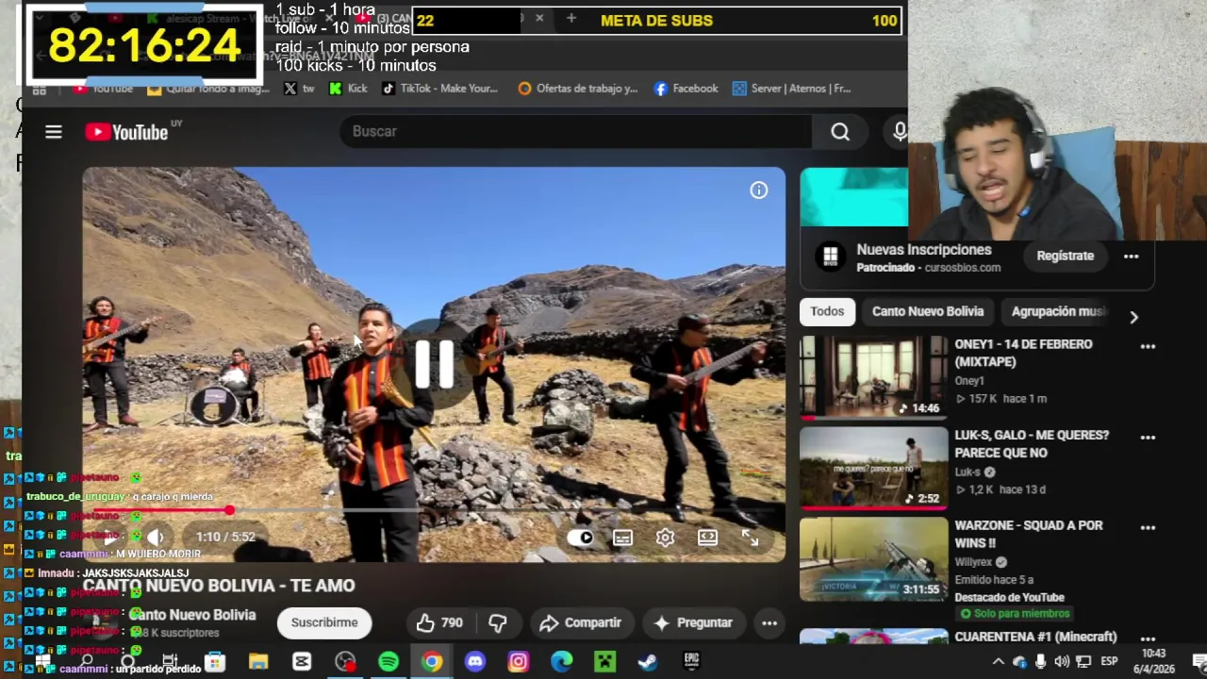Select the Agrupación musical chip
The image size is (1207, 679).
(1056, 311)
